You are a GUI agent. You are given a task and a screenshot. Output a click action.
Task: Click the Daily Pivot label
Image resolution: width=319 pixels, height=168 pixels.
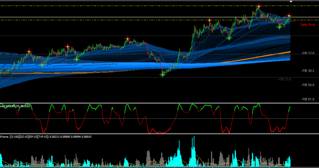pyautogui.click(x=307, y=25)
